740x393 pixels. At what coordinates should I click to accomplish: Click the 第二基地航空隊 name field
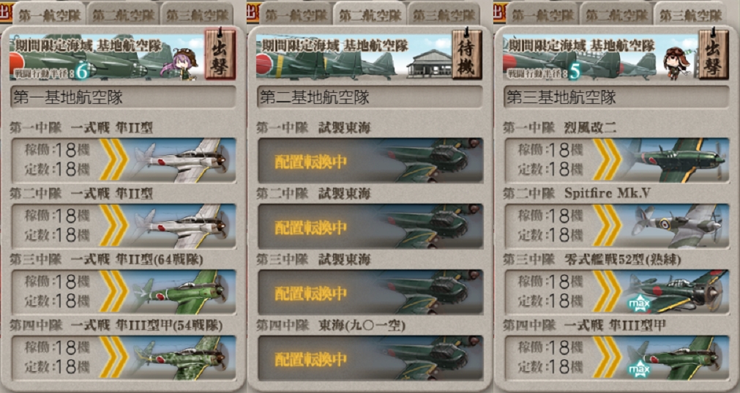coord(370,97)
